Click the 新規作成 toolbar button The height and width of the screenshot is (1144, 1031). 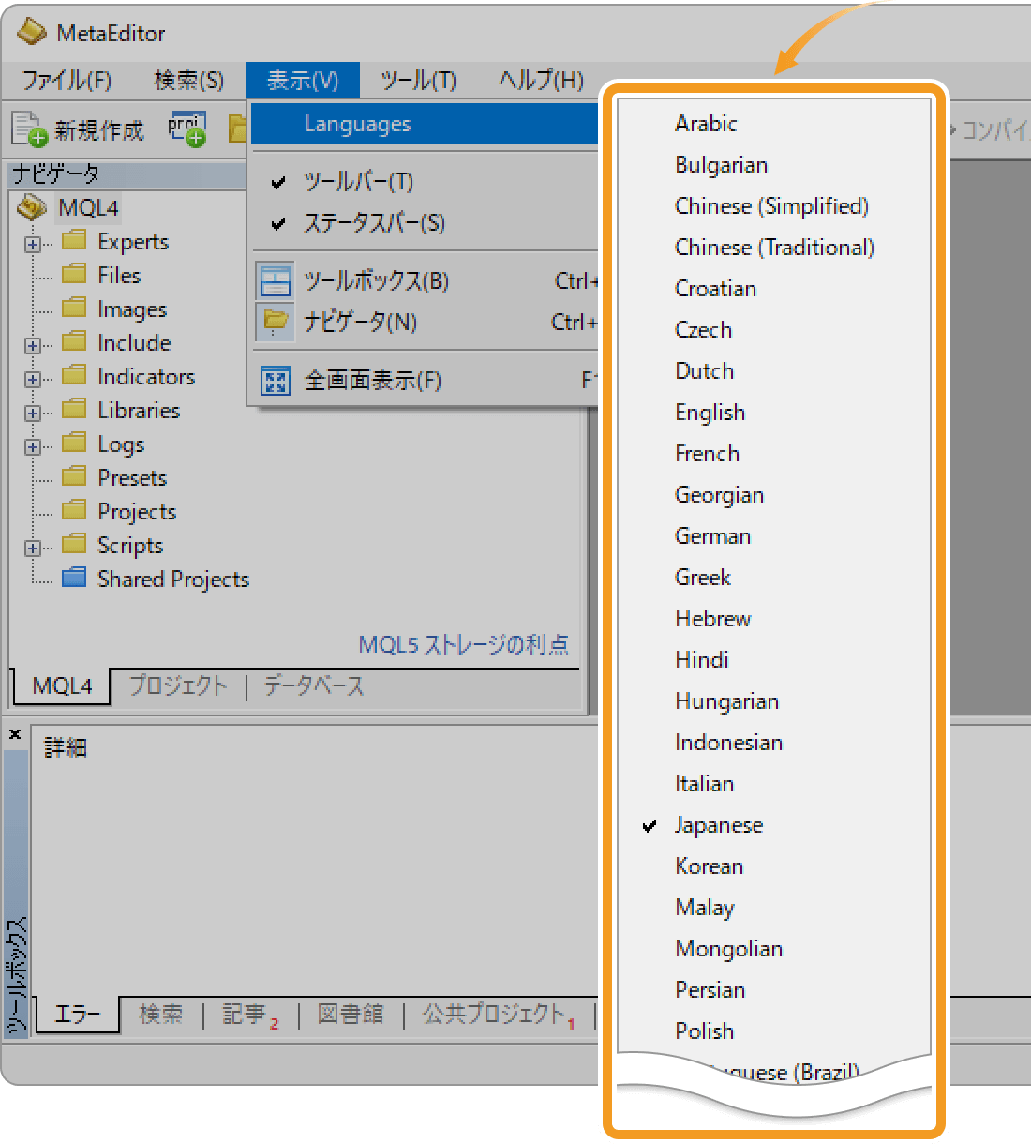click(x=79, y=129)
